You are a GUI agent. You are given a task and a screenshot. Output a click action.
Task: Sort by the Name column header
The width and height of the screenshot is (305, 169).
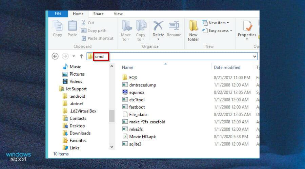point(128,68)
